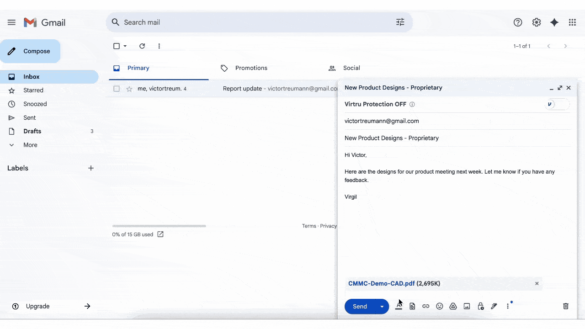The image size is (585, 329).
Task: Open the Social tab
Action: [351, 68]
